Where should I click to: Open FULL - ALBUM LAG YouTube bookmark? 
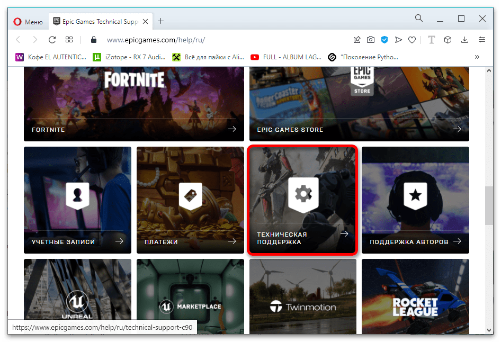click(286, 57)
